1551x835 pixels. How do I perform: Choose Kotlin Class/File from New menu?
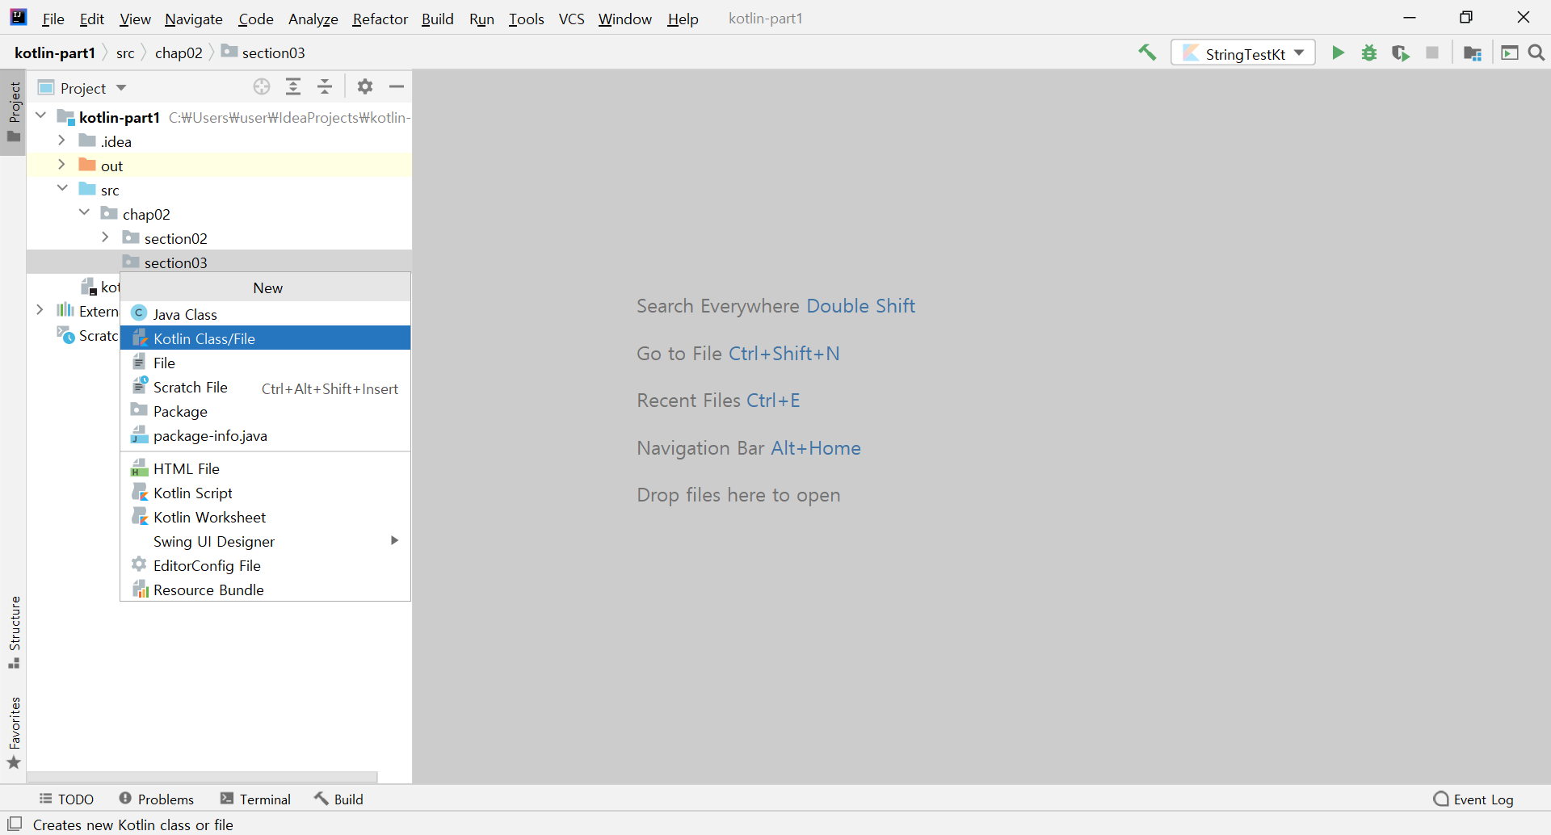click(265, 338)
